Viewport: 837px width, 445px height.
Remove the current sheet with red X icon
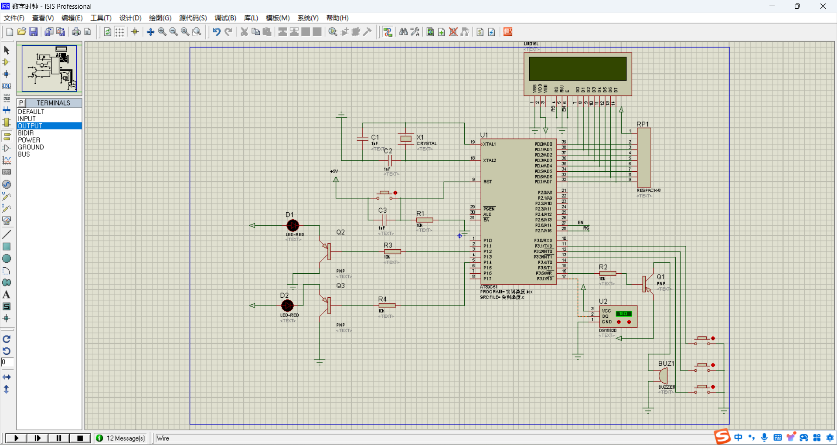coord(453,32)
